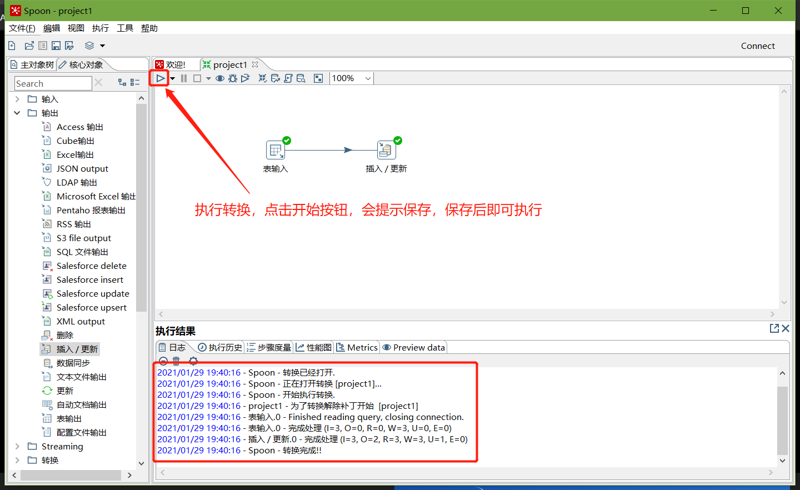Replay the transformation icon
Image resolution: width=800 pixels, height=490 pixels.
tap(245, 78)
